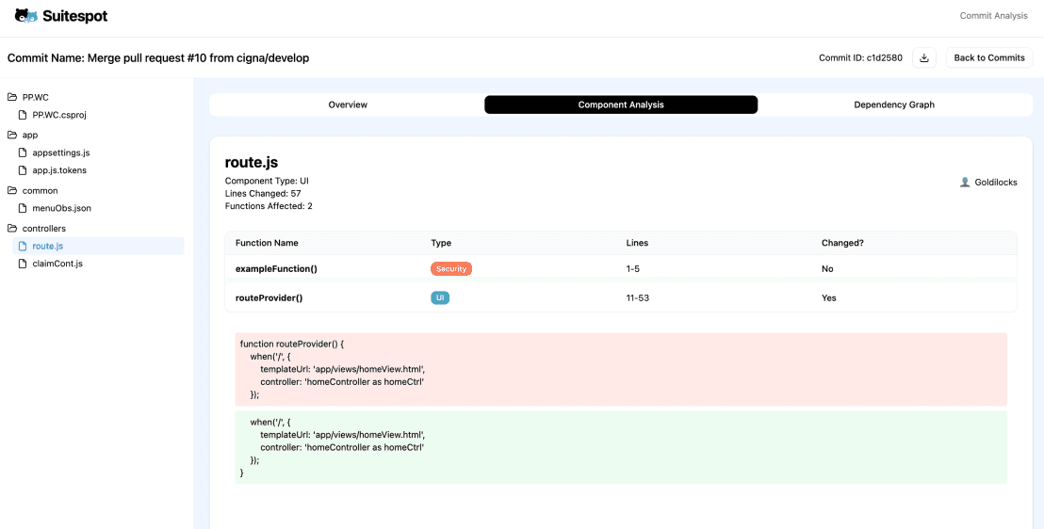Select the exampleFunction() row name
The height and width of the screenshot is (529, 1044).
coord(276,269)
